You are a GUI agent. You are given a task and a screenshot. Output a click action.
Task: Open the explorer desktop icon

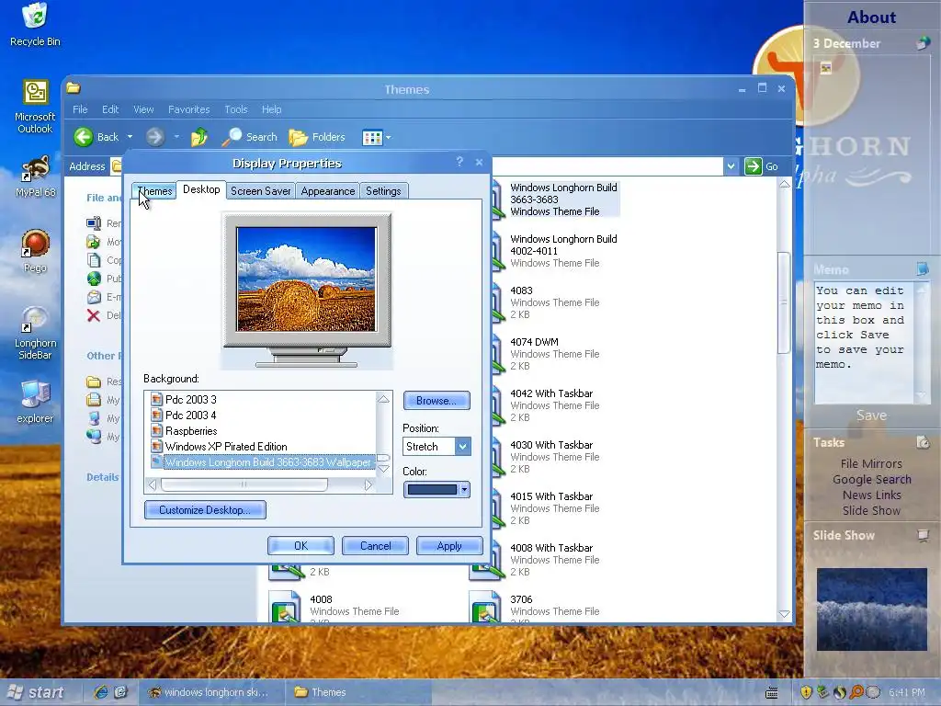tap(35, 402)
